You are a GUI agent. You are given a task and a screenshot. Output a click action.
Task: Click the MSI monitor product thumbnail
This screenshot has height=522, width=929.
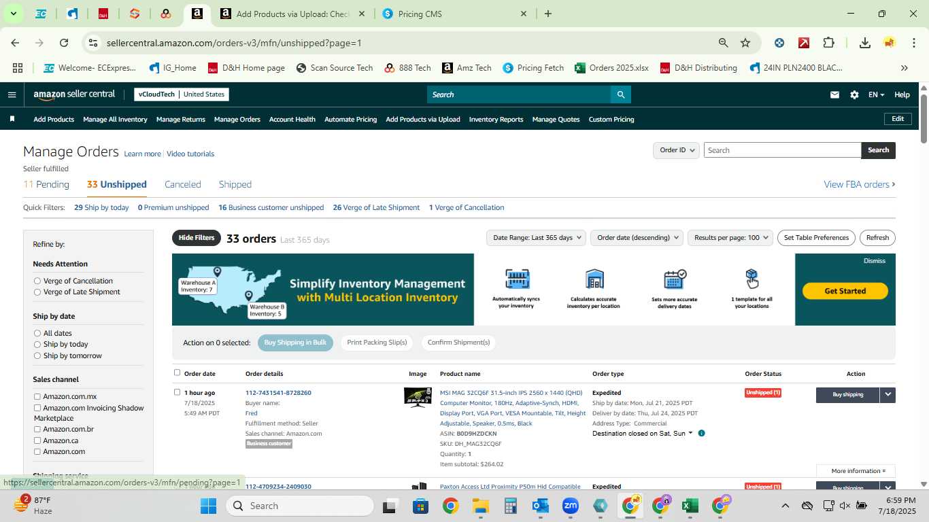[x=418, y=397]
